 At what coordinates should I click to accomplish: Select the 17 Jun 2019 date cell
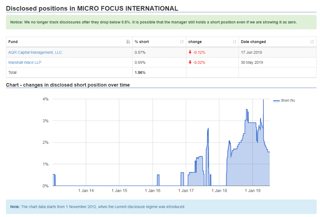click(x=251, y=52)
